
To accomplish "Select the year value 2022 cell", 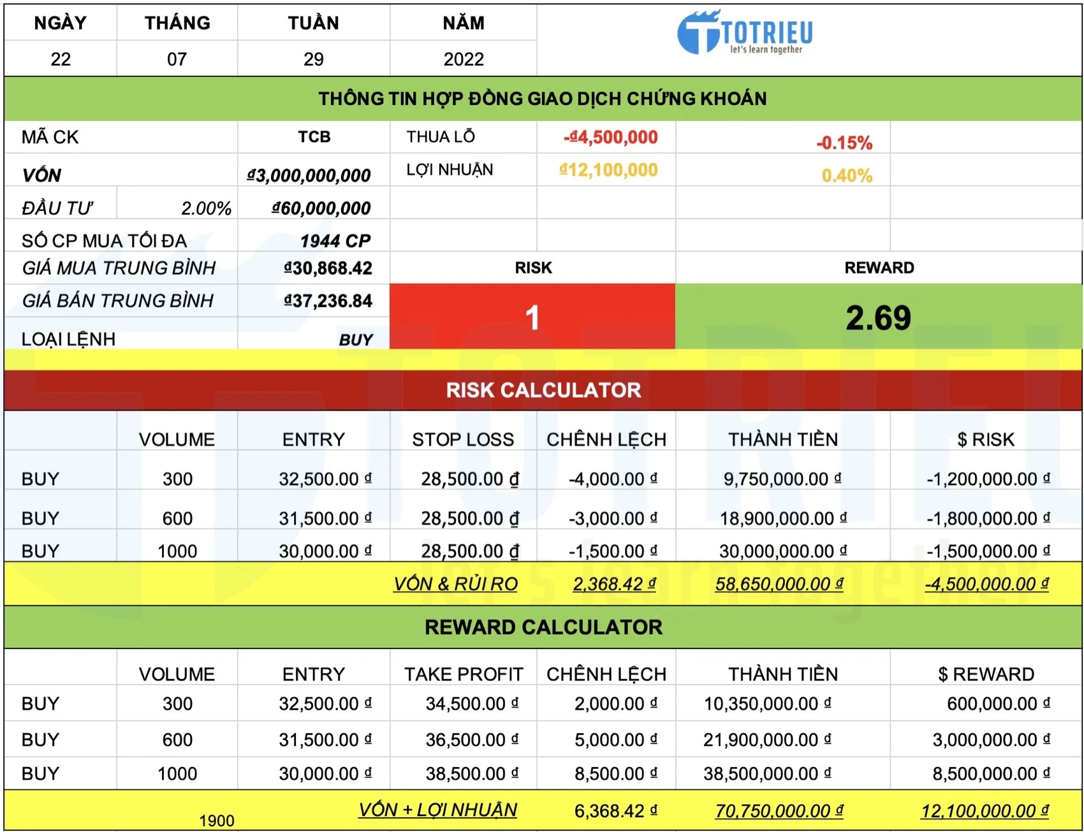I will (x=463, y=59).
